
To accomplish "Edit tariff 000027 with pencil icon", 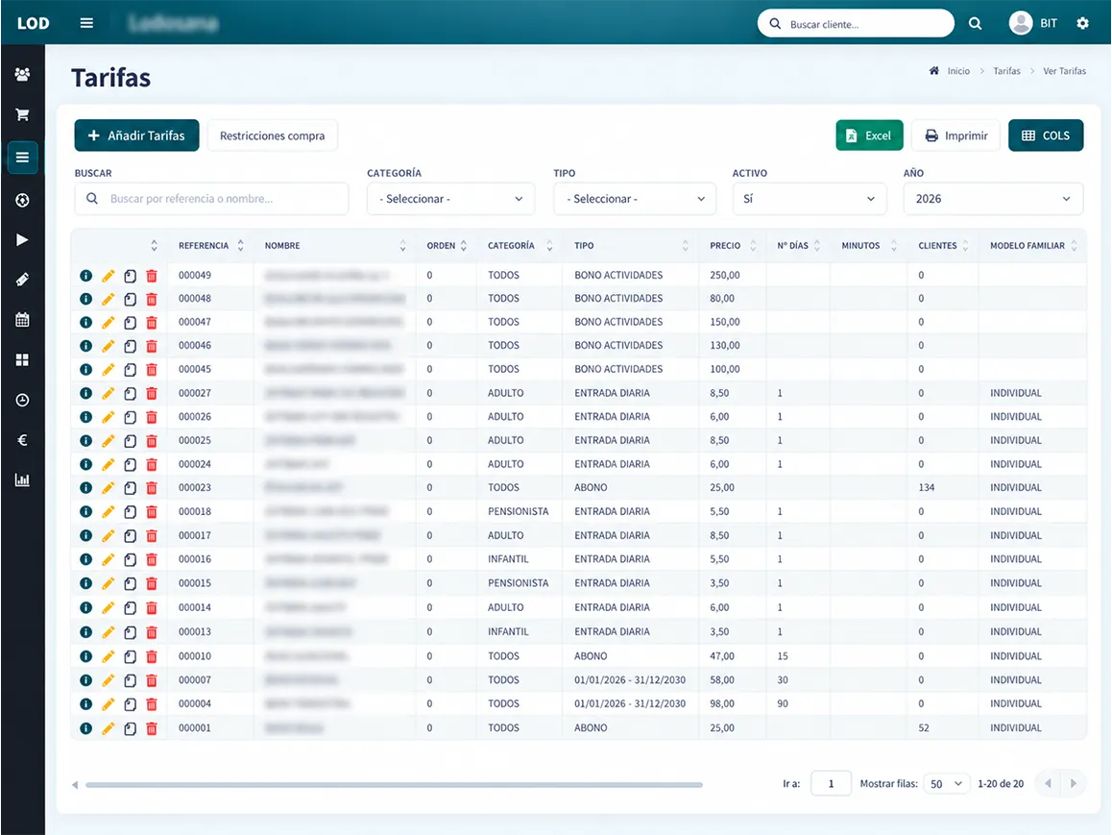I will [108, 393].
